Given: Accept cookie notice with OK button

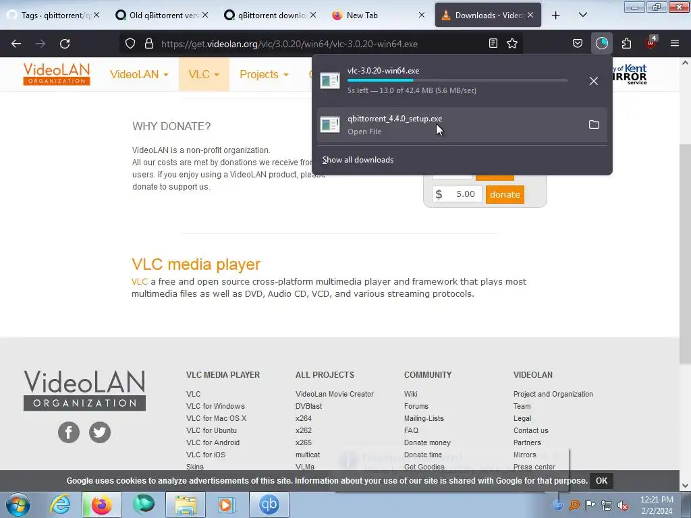Looking at the screenshot, I should (x=601, y=481).
